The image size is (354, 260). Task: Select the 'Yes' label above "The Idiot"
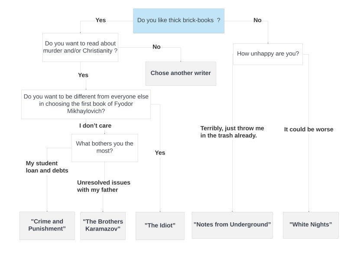tap(160, 153)
